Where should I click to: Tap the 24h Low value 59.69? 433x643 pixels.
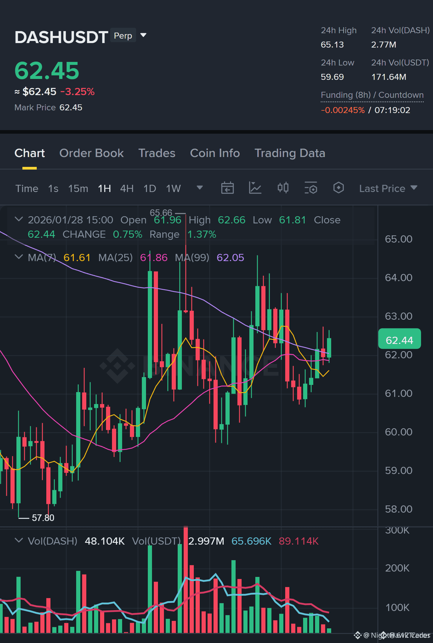pyautogui.click(x=332, y=77)
